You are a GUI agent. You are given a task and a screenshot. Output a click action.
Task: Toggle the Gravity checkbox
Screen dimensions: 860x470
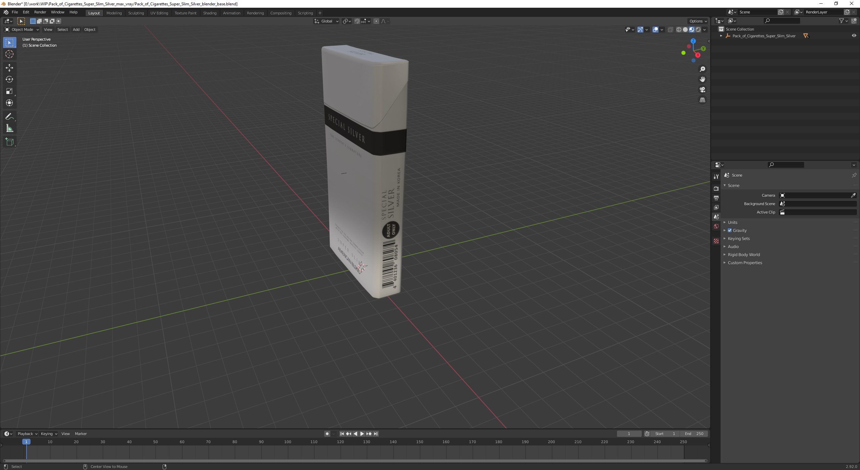coord(730,231)
